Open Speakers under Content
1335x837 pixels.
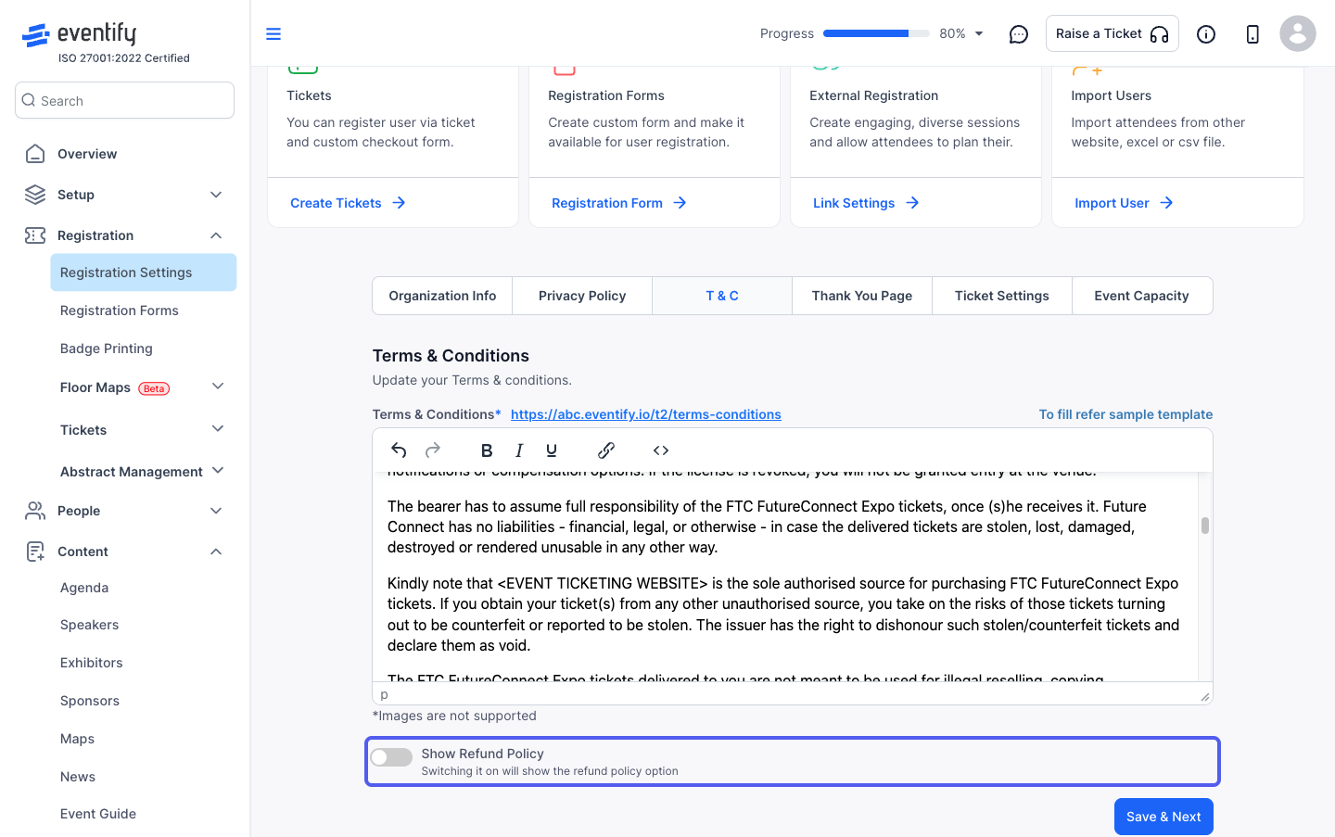[90, 625]
